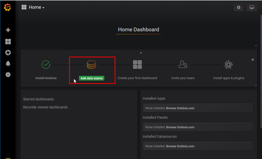Open the Explore compass icon in sidebar
The width and height of the screenshot is (262, 159).
point(8,53)
